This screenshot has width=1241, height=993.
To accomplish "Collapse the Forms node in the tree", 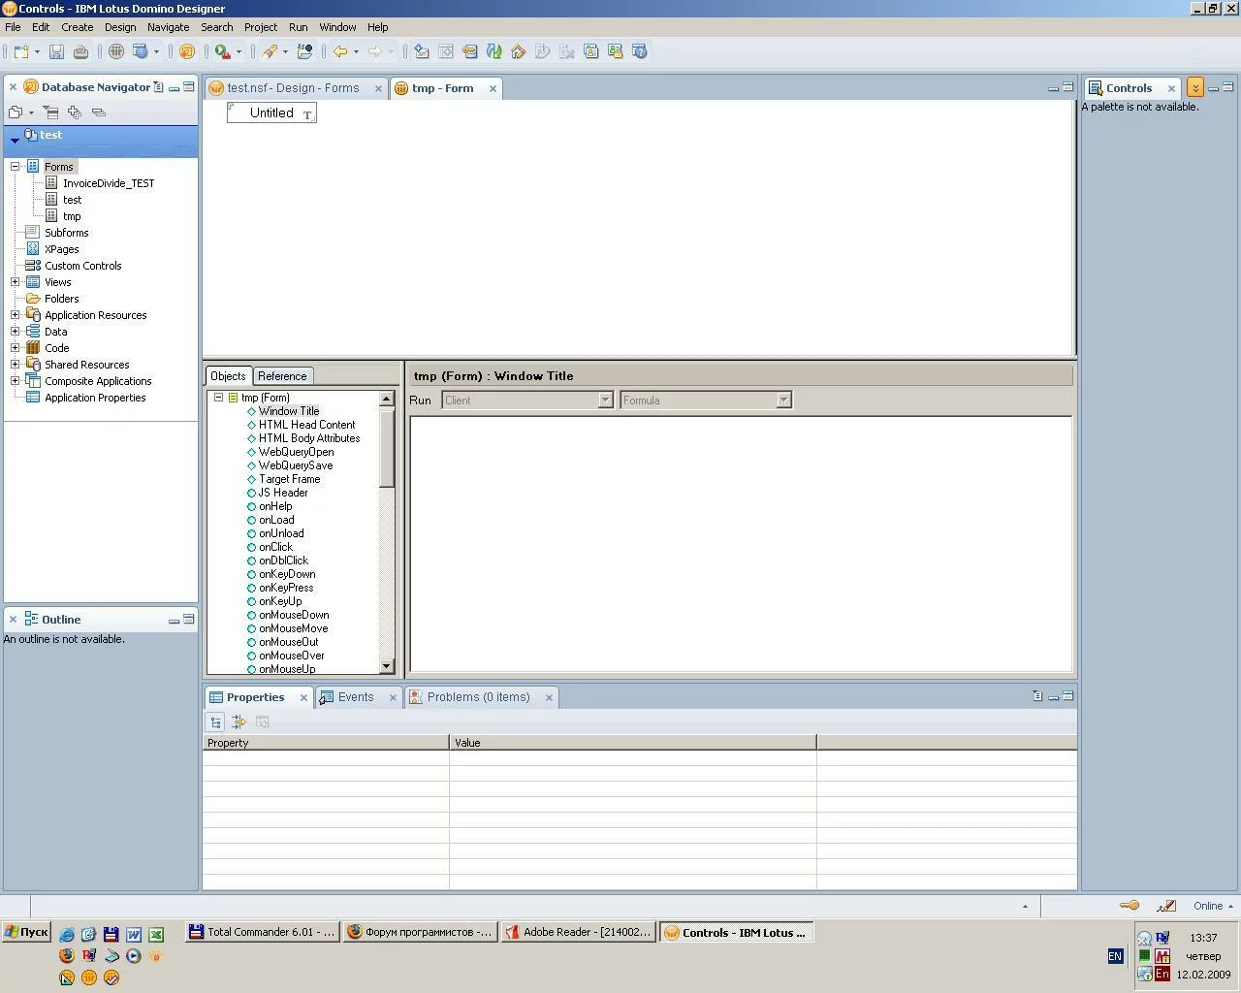I will click(x=16, y=167).
